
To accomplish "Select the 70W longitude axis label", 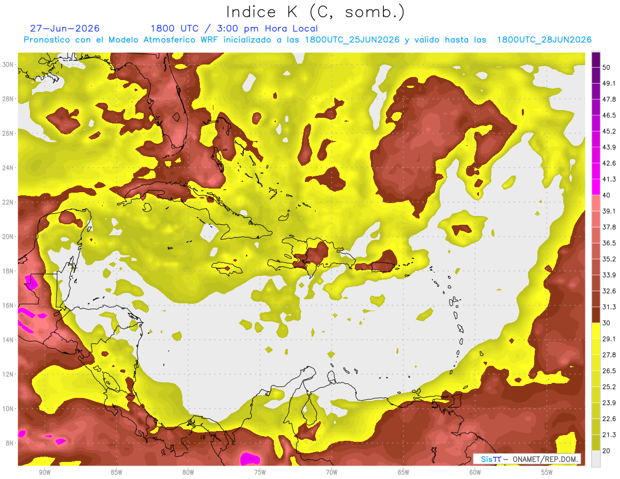I will pyautogui.click(x=332, y=473).
